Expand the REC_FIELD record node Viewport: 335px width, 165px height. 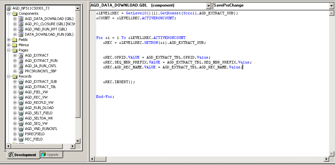[x=15, y=139]
